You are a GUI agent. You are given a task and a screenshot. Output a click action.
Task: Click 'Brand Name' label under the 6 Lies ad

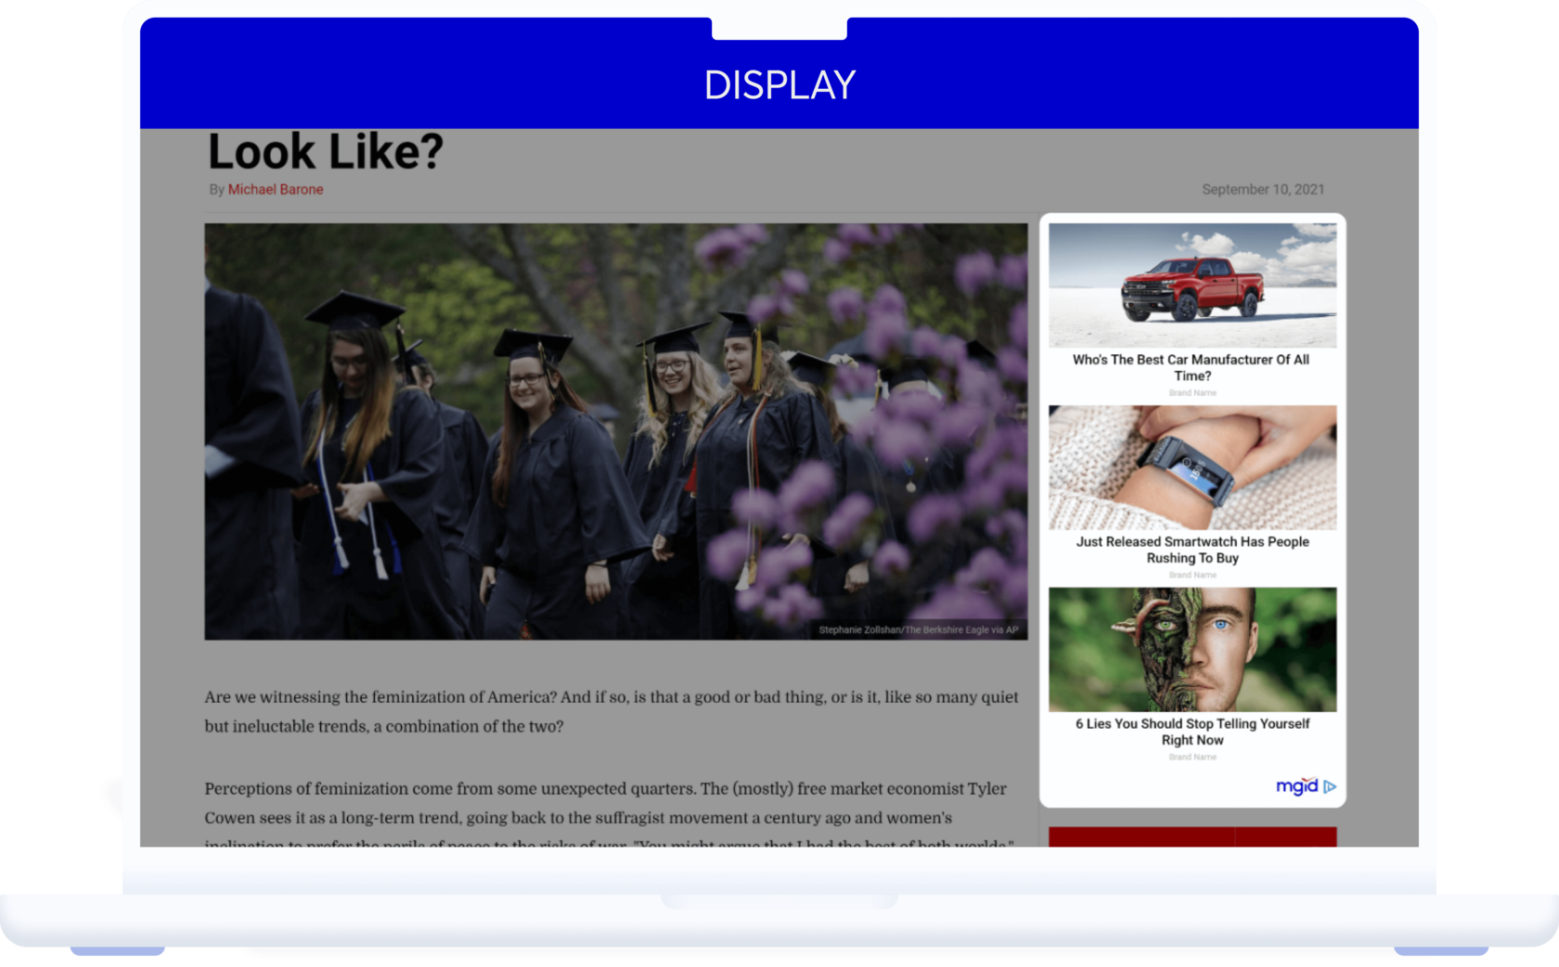[1192, 757]
